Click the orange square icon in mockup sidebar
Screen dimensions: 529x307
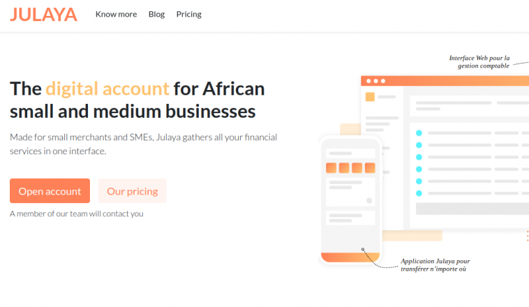click(x=370, y=97)
